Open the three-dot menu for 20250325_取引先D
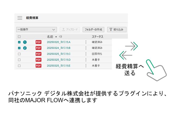The width and height of the screenshot is (175, 116). coord(86,60)
